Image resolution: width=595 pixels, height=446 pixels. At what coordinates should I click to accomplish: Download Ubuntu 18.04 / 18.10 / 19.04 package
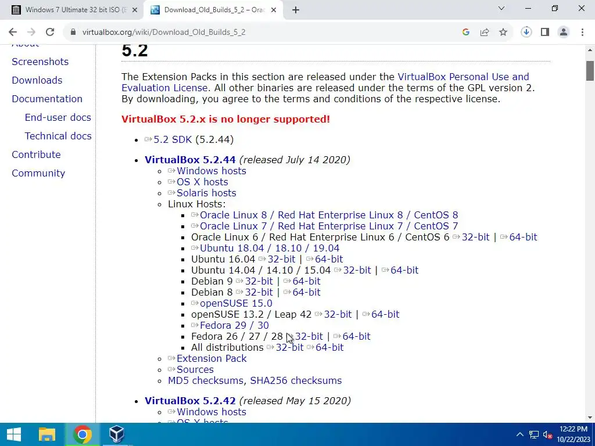coord(270,248)
